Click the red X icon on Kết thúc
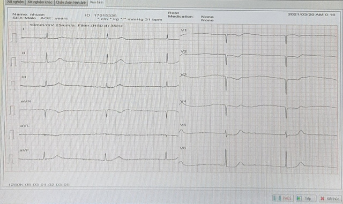343x204 pixels. click(x=323, y=199)
